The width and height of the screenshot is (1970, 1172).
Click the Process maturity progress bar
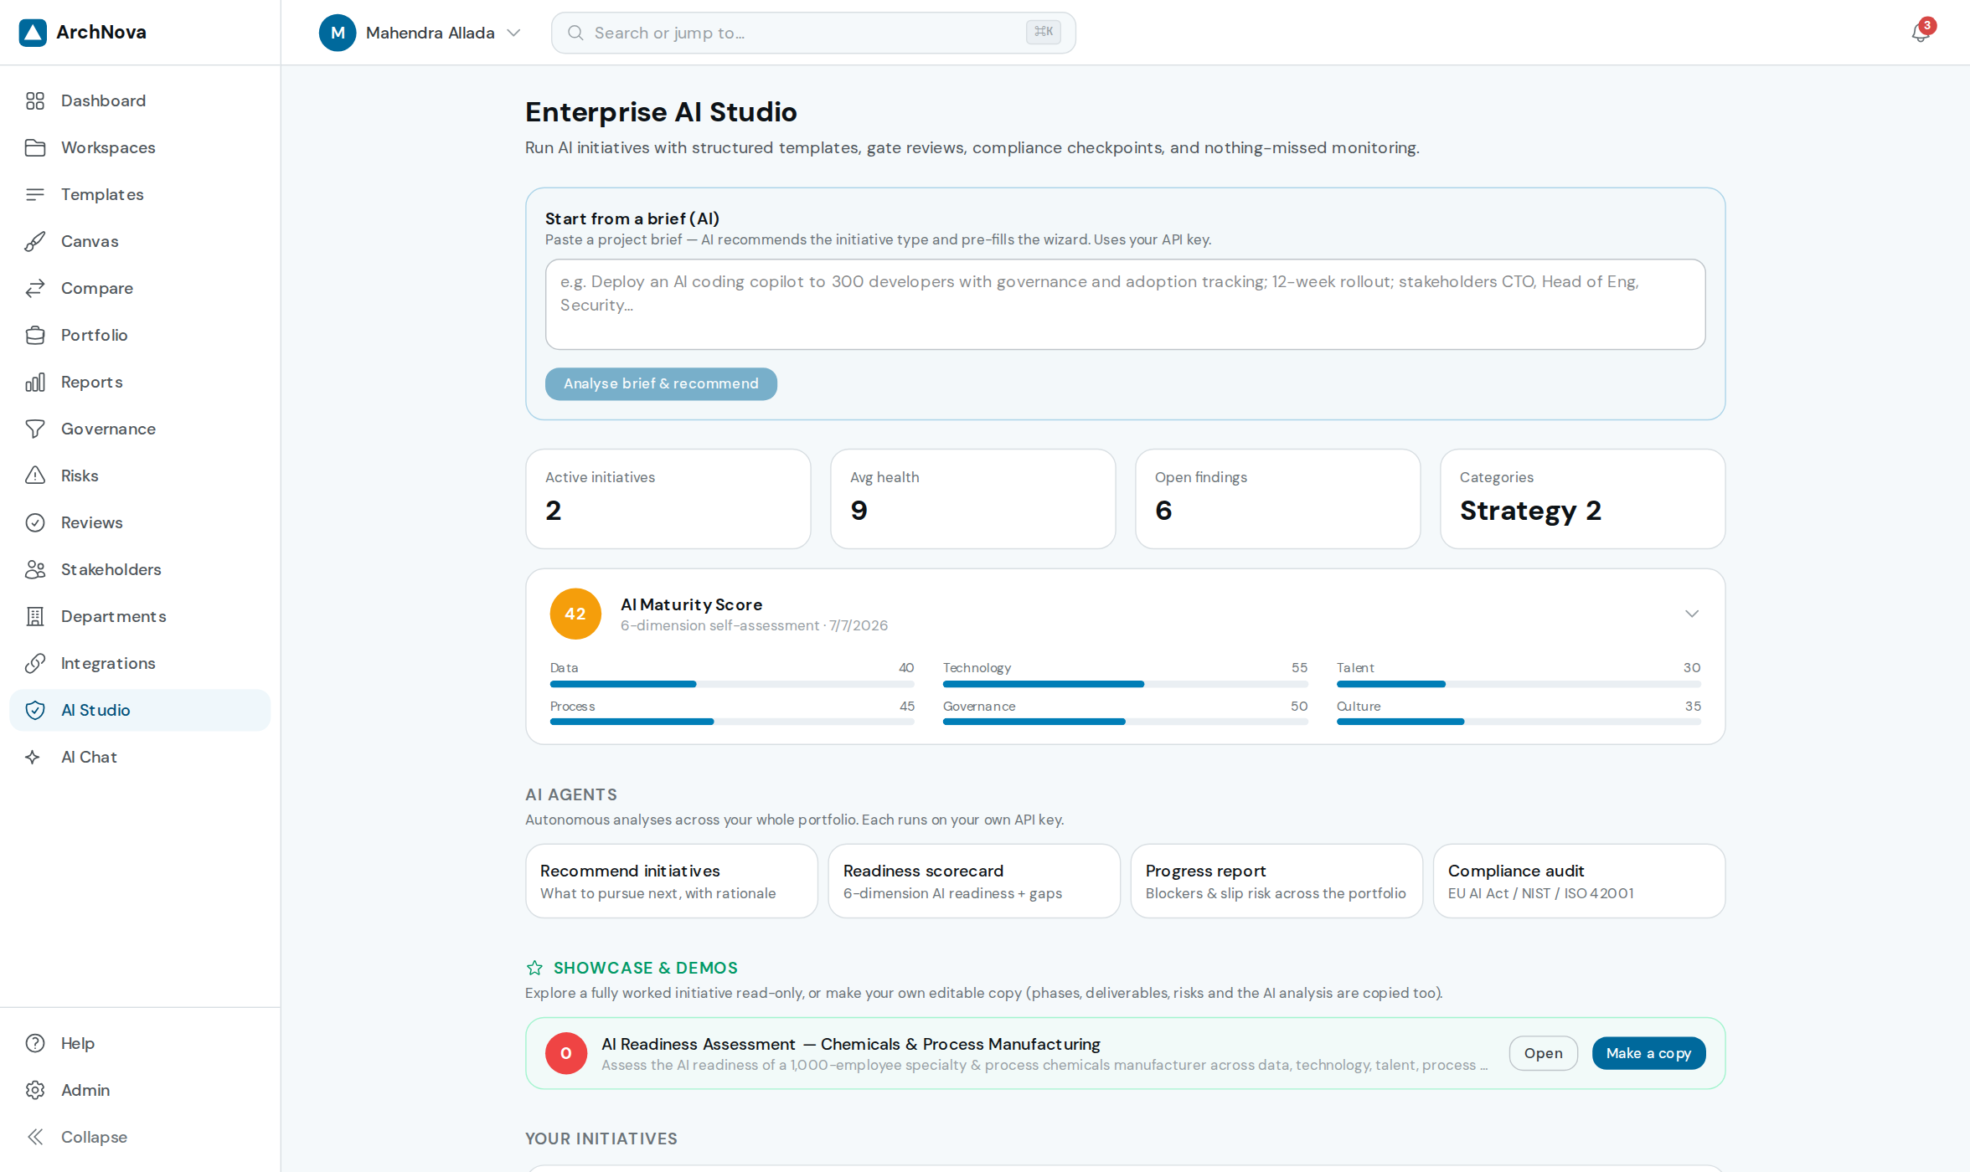coord(732,722)
